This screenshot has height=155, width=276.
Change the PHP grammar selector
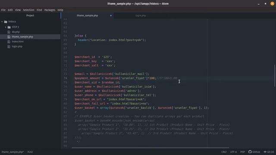coord(242,152)
